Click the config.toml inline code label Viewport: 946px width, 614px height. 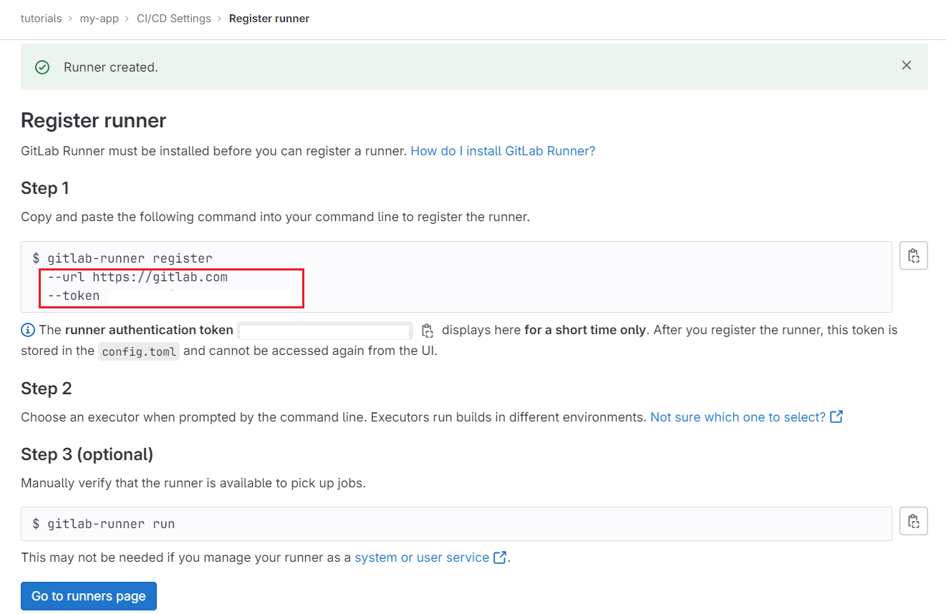coord(138,351)
